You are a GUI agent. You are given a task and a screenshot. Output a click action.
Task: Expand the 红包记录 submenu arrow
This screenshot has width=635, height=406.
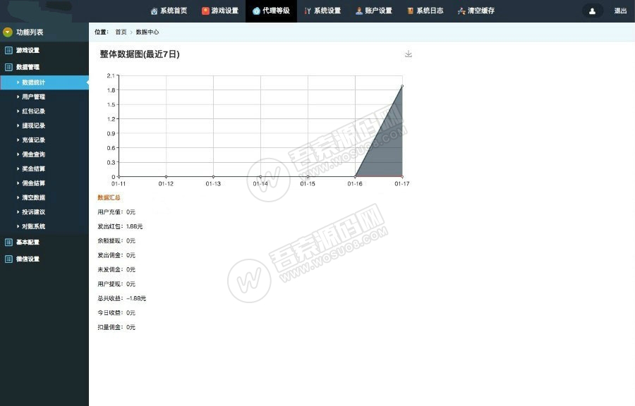pyautogui.click(x=18, y=111)
